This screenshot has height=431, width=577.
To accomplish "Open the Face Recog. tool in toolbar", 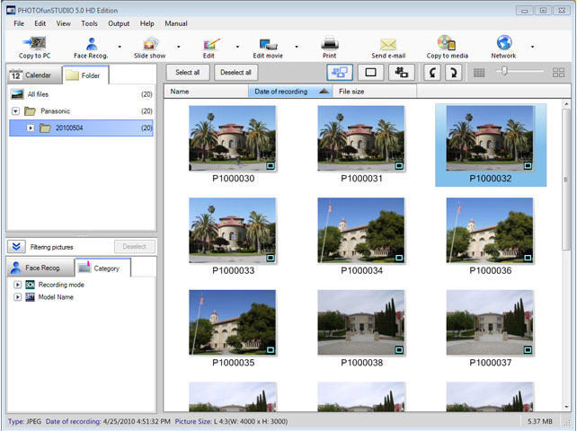I will click(x=92, y=47).
